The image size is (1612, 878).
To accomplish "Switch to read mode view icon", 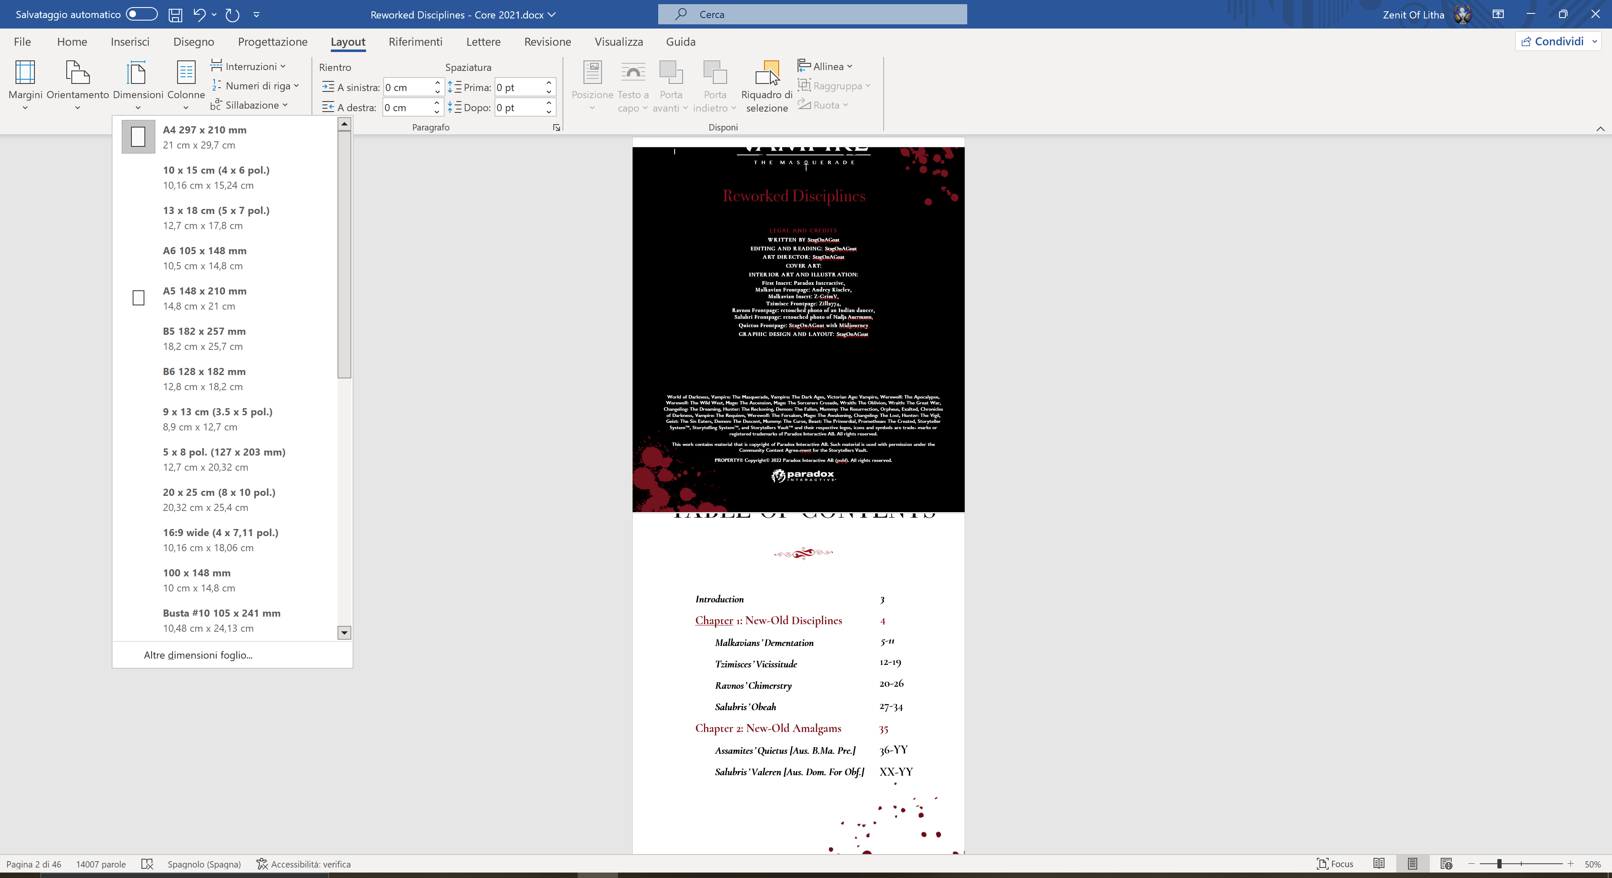I will point(1379,864).
